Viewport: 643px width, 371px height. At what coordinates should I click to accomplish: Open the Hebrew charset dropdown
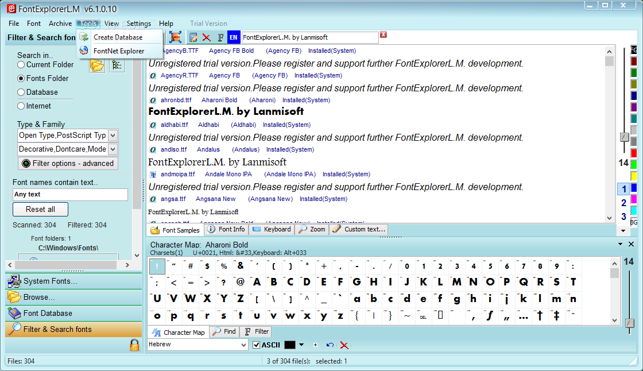point(243,345)
